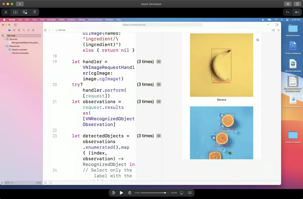303x199 pixels.
Task: Click the banana image result thumbnail
Action: tap(221, 65)
